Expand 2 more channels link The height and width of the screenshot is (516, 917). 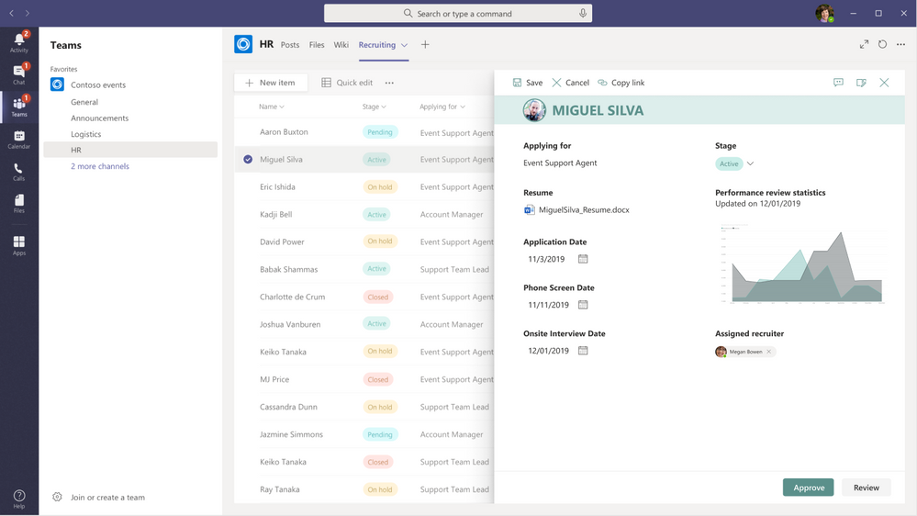tap(100, 166)
